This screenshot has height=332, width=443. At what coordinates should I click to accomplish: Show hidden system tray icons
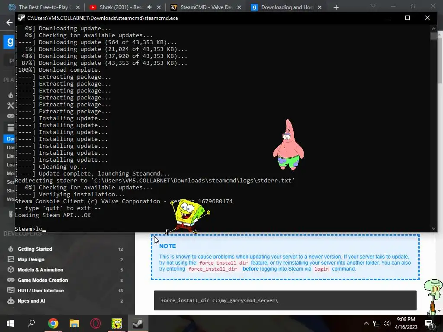[366, 323]
